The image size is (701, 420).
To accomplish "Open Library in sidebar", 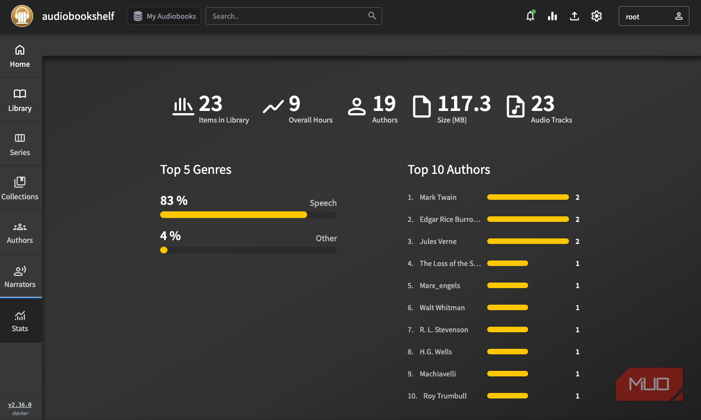I will 20,100.
